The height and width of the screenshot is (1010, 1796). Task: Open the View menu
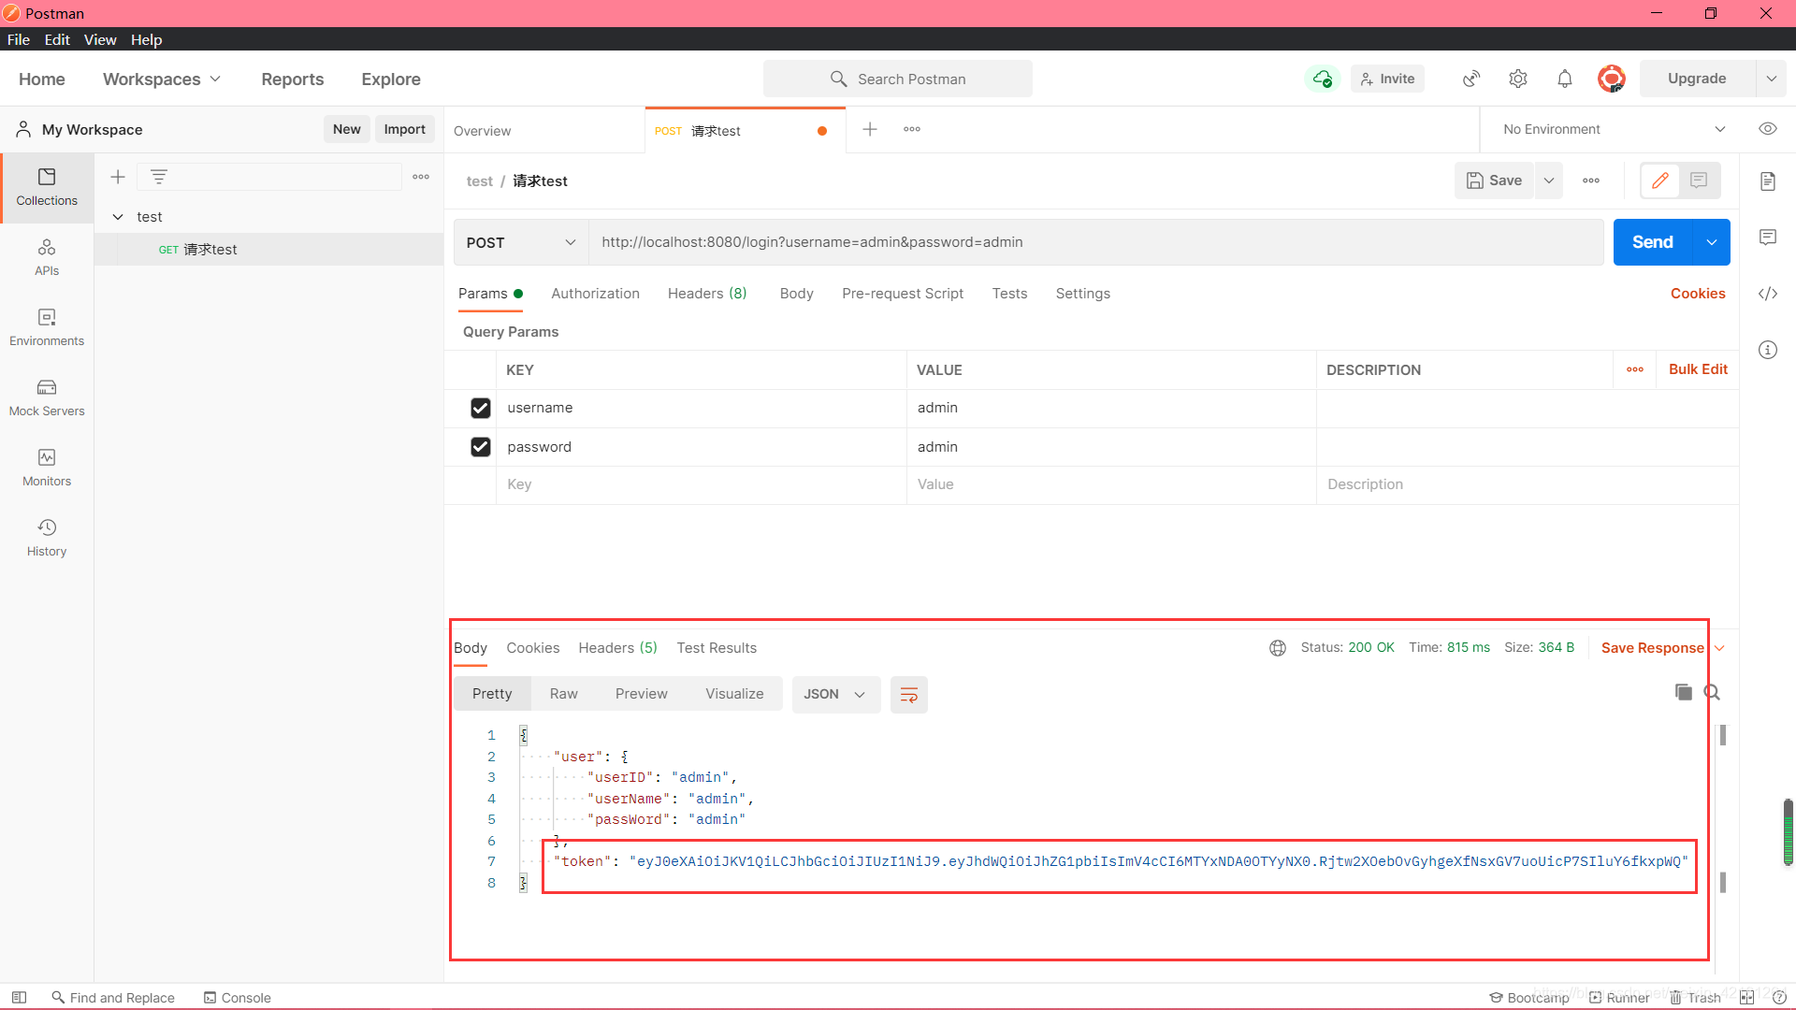100,39
